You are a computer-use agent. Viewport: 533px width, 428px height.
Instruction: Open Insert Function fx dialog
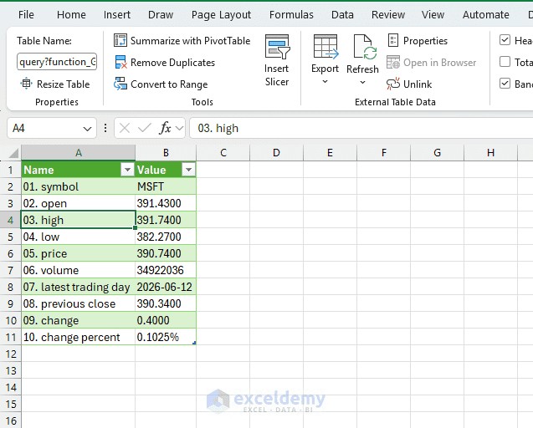click(165, 129)
